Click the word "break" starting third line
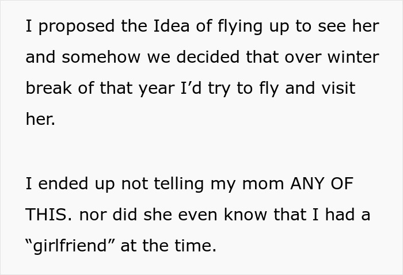403x275 pixels. click(x=46, y=88)
